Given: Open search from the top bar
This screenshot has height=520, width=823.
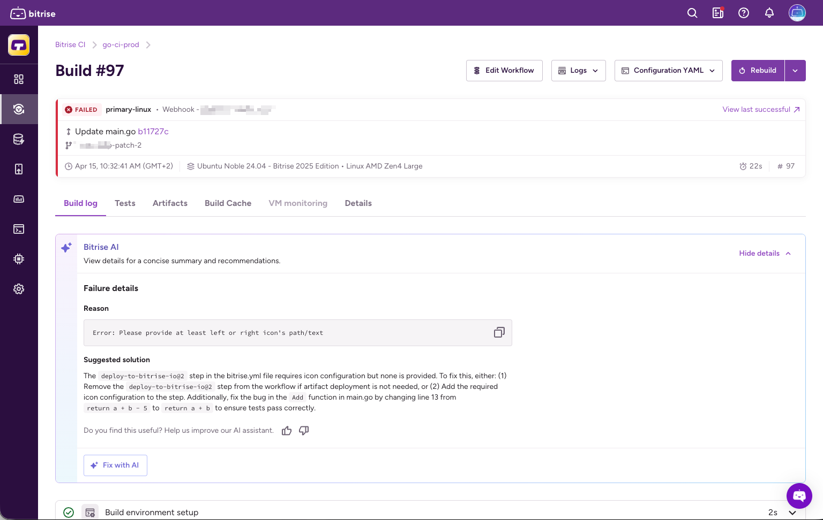Looking at the screenshot, I should tap(692, 13).
